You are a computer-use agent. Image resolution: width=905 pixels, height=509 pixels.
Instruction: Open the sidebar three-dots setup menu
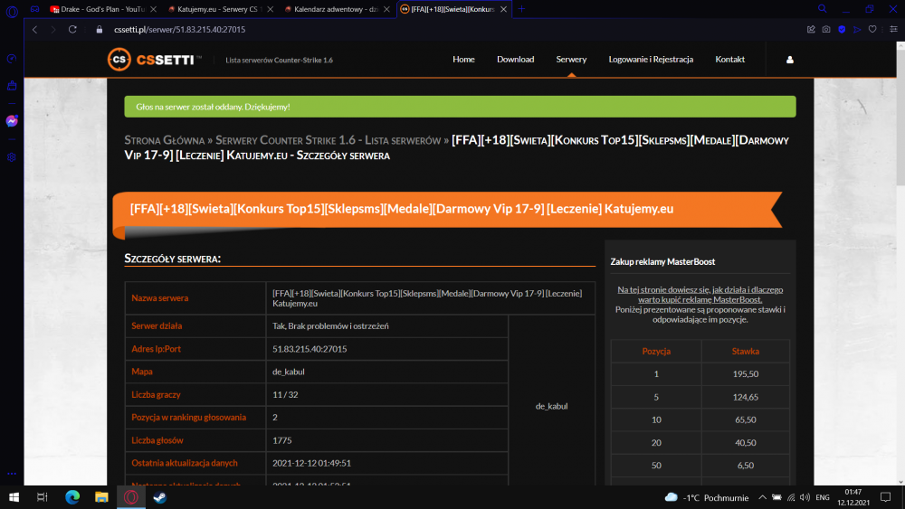click(12, 474)
